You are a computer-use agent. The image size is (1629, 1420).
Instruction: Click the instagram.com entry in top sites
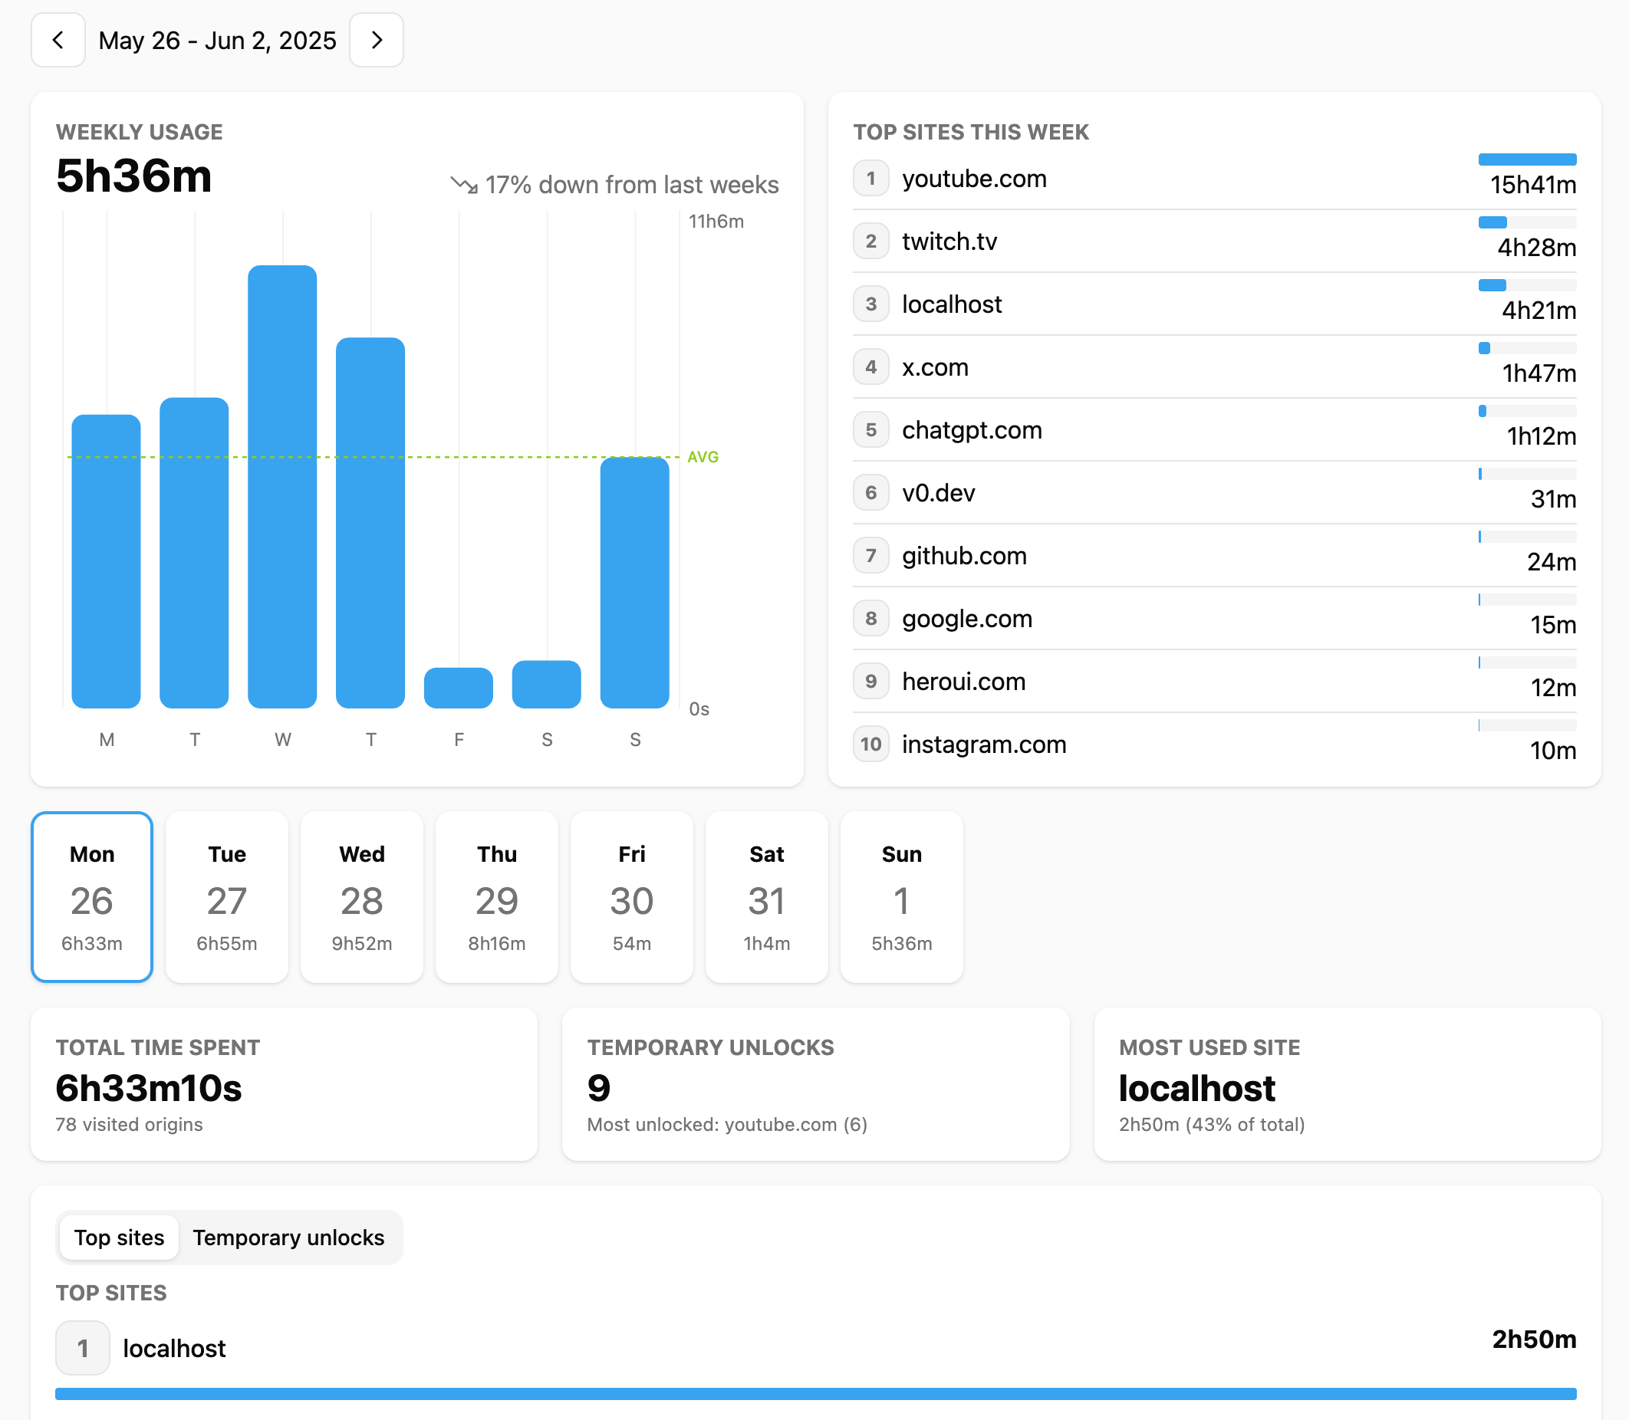[1214, 744]
